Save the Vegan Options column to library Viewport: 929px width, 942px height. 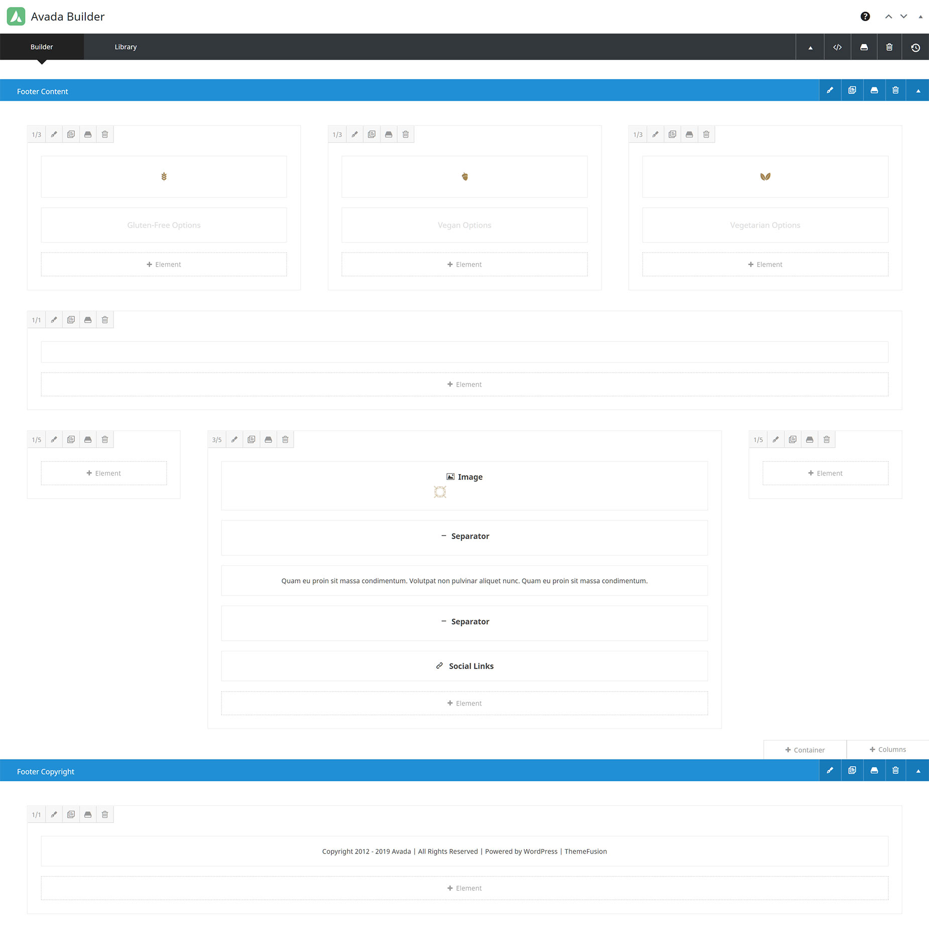pyautogui.click(x=389, y=134)
